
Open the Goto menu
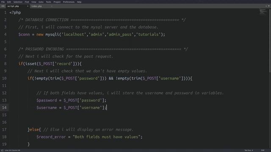pos(41,2)
